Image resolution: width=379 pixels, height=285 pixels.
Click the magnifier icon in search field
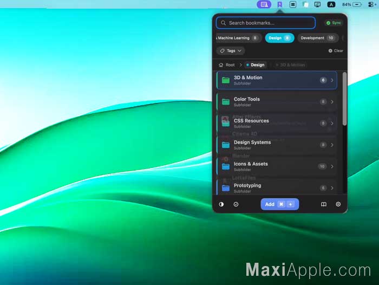(x=223, y=23)
